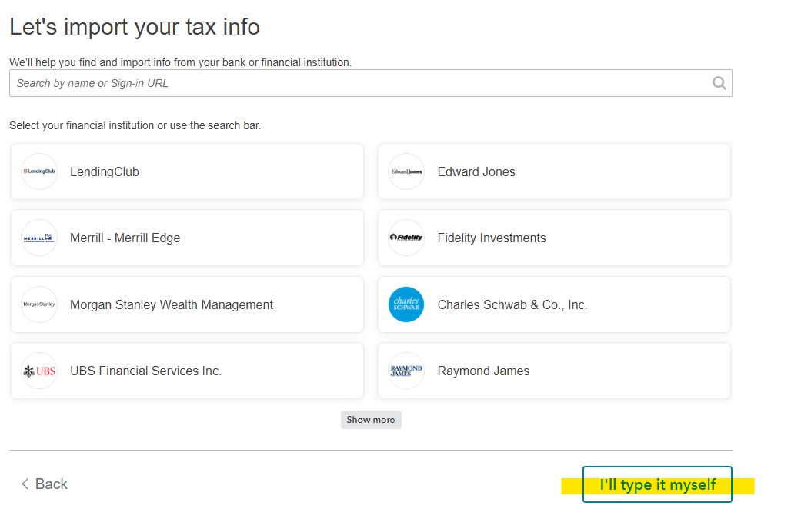
Task: Select Merrill - Merrill Edge
Action: [x=187, y=238]
